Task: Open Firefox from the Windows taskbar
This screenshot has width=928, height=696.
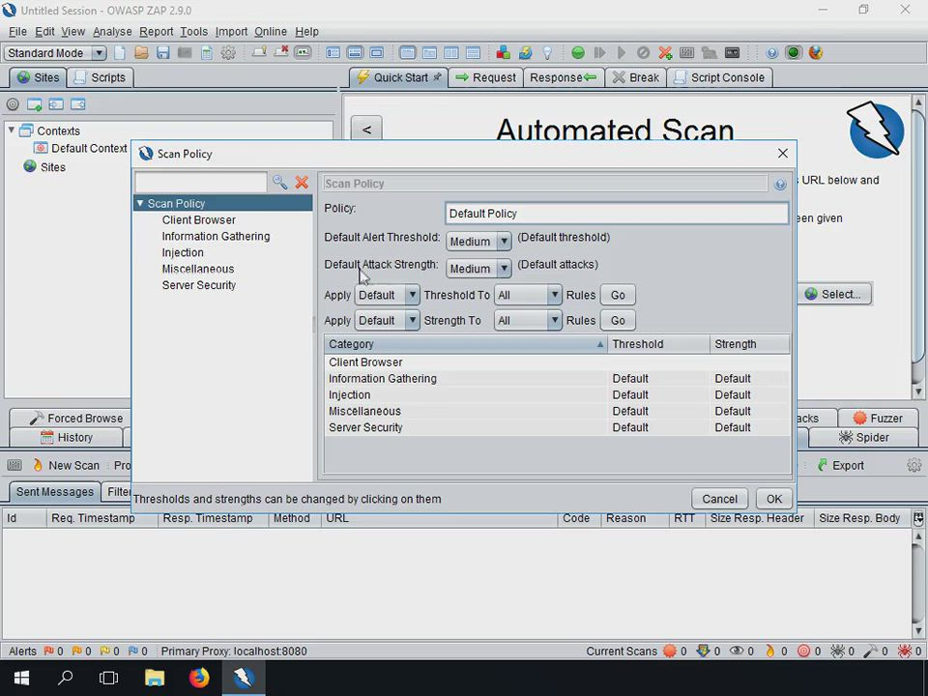Action: [199, 678]
